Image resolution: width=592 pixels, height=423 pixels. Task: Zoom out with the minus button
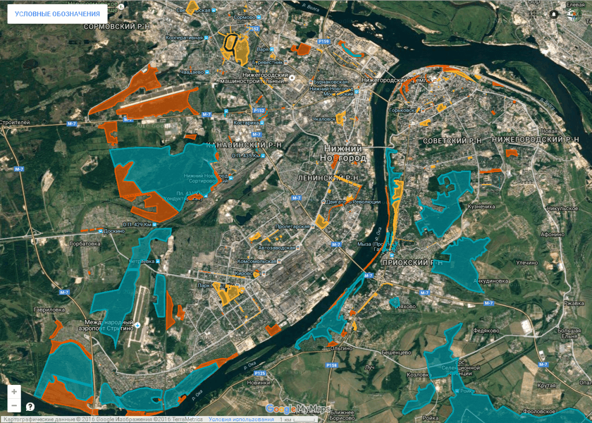pyautogui.click(x=14, y=405)
